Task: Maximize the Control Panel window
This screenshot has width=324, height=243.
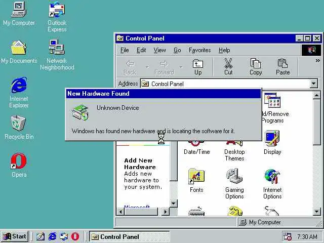Action: (x=308, y=38)
